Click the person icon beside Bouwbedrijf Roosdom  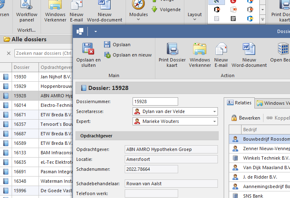[235, 139]
